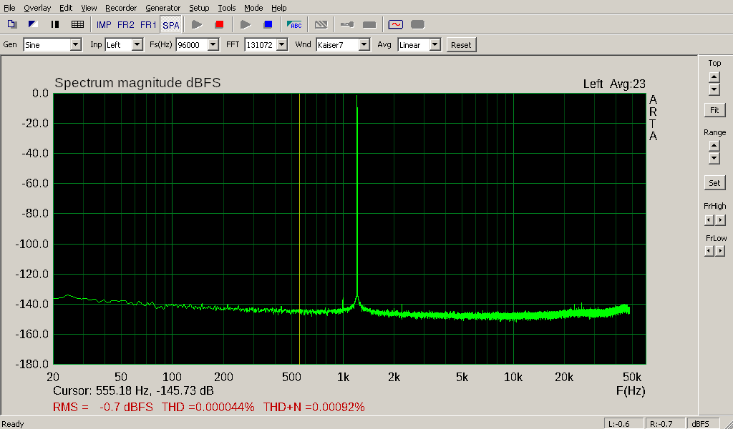Click the Fit button
This screenshot has height=429, width=733.
tap(714, 110)
